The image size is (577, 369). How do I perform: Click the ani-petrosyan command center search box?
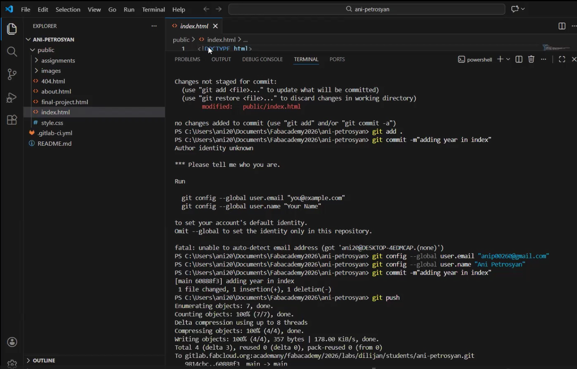click(x=367, y=9)
